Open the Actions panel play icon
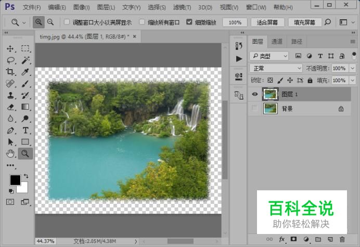Screen dimensions: 360x247 pyautogui.click(x=239, y=59)
